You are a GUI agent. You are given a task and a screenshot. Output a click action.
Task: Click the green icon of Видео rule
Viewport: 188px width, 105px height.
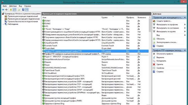43,95
